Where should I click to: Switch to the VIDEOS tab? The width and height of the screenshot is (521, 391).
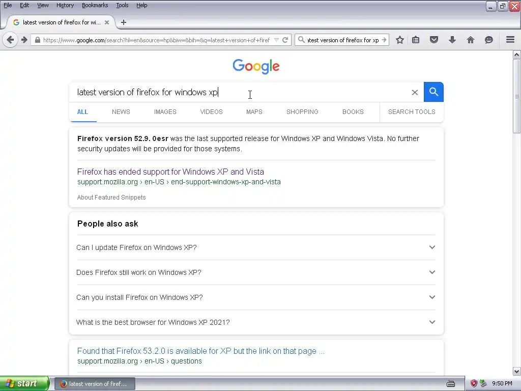(211, 112)
